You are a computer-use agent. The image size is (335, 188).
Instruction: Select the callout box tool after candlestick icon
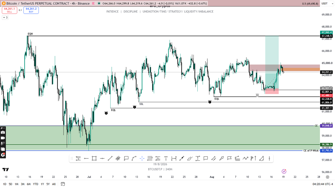tap(126, 158)
